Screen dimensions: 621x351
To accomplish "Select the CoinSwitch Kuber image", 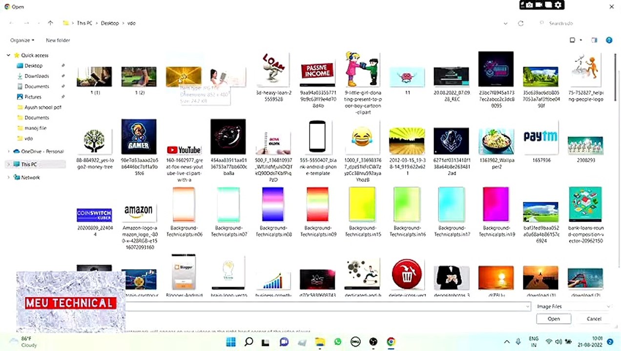I will (x=94, y=215).
